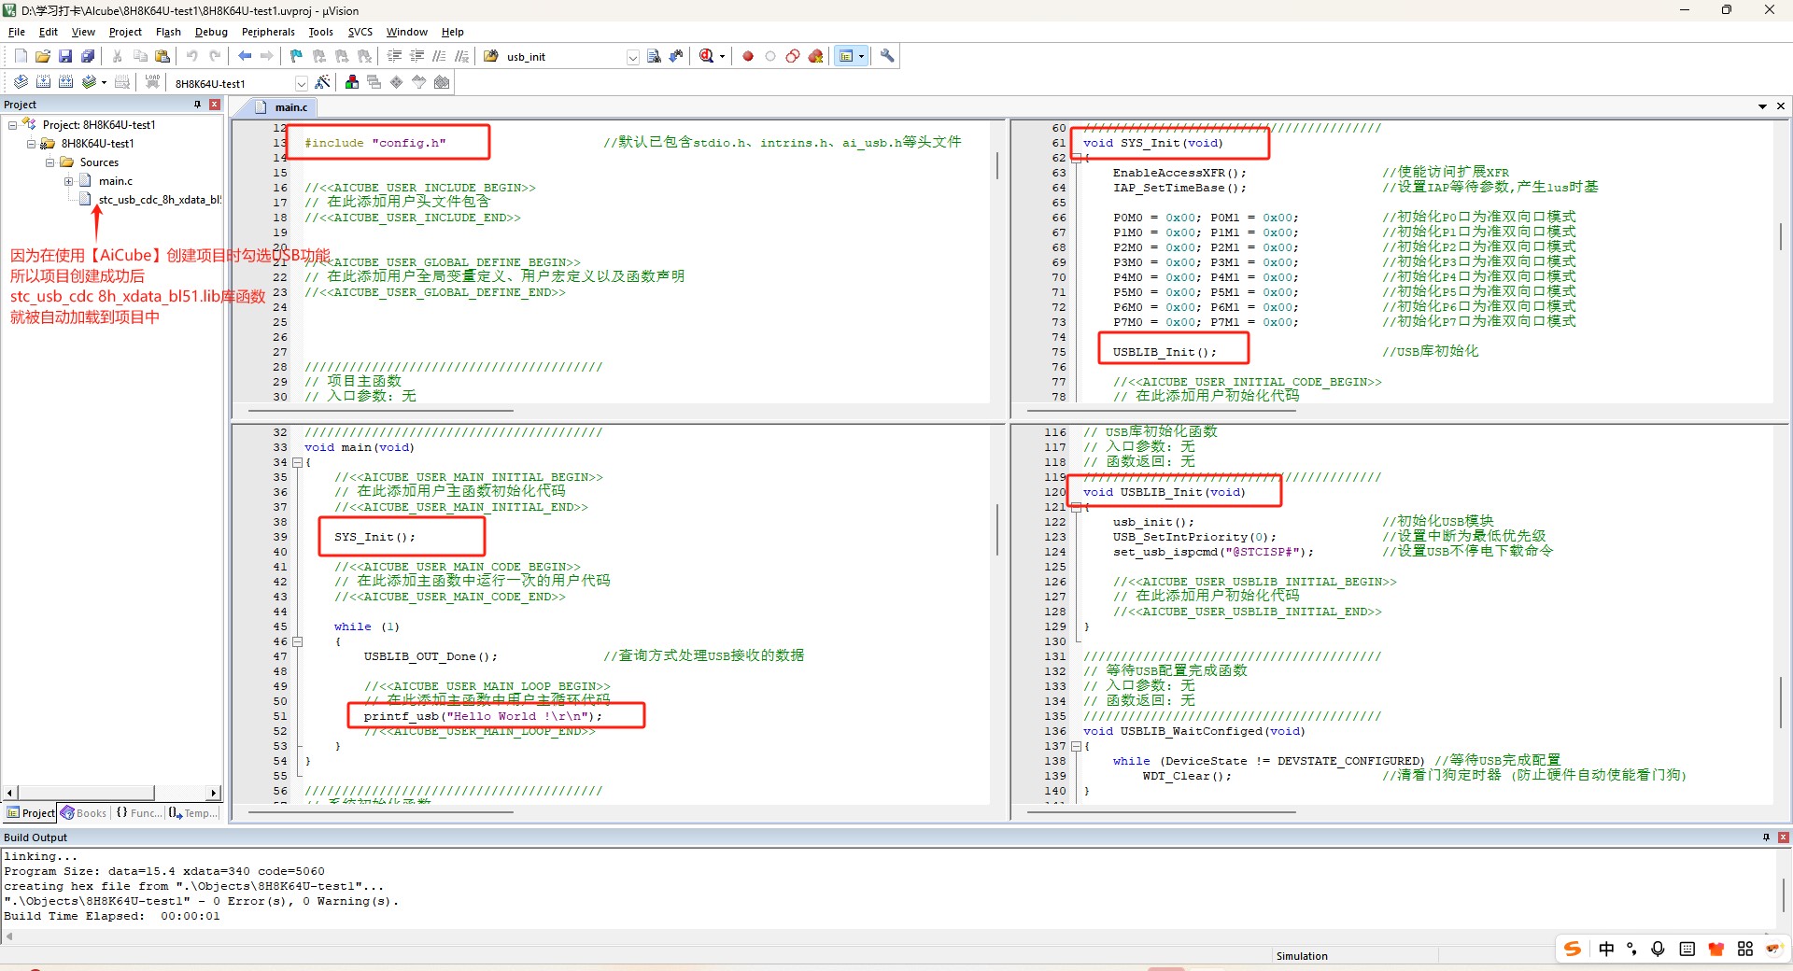The width and height of the screenshot is (1793, 971).
Task: Open Configuration wrench icon
Action: (887, 56)
